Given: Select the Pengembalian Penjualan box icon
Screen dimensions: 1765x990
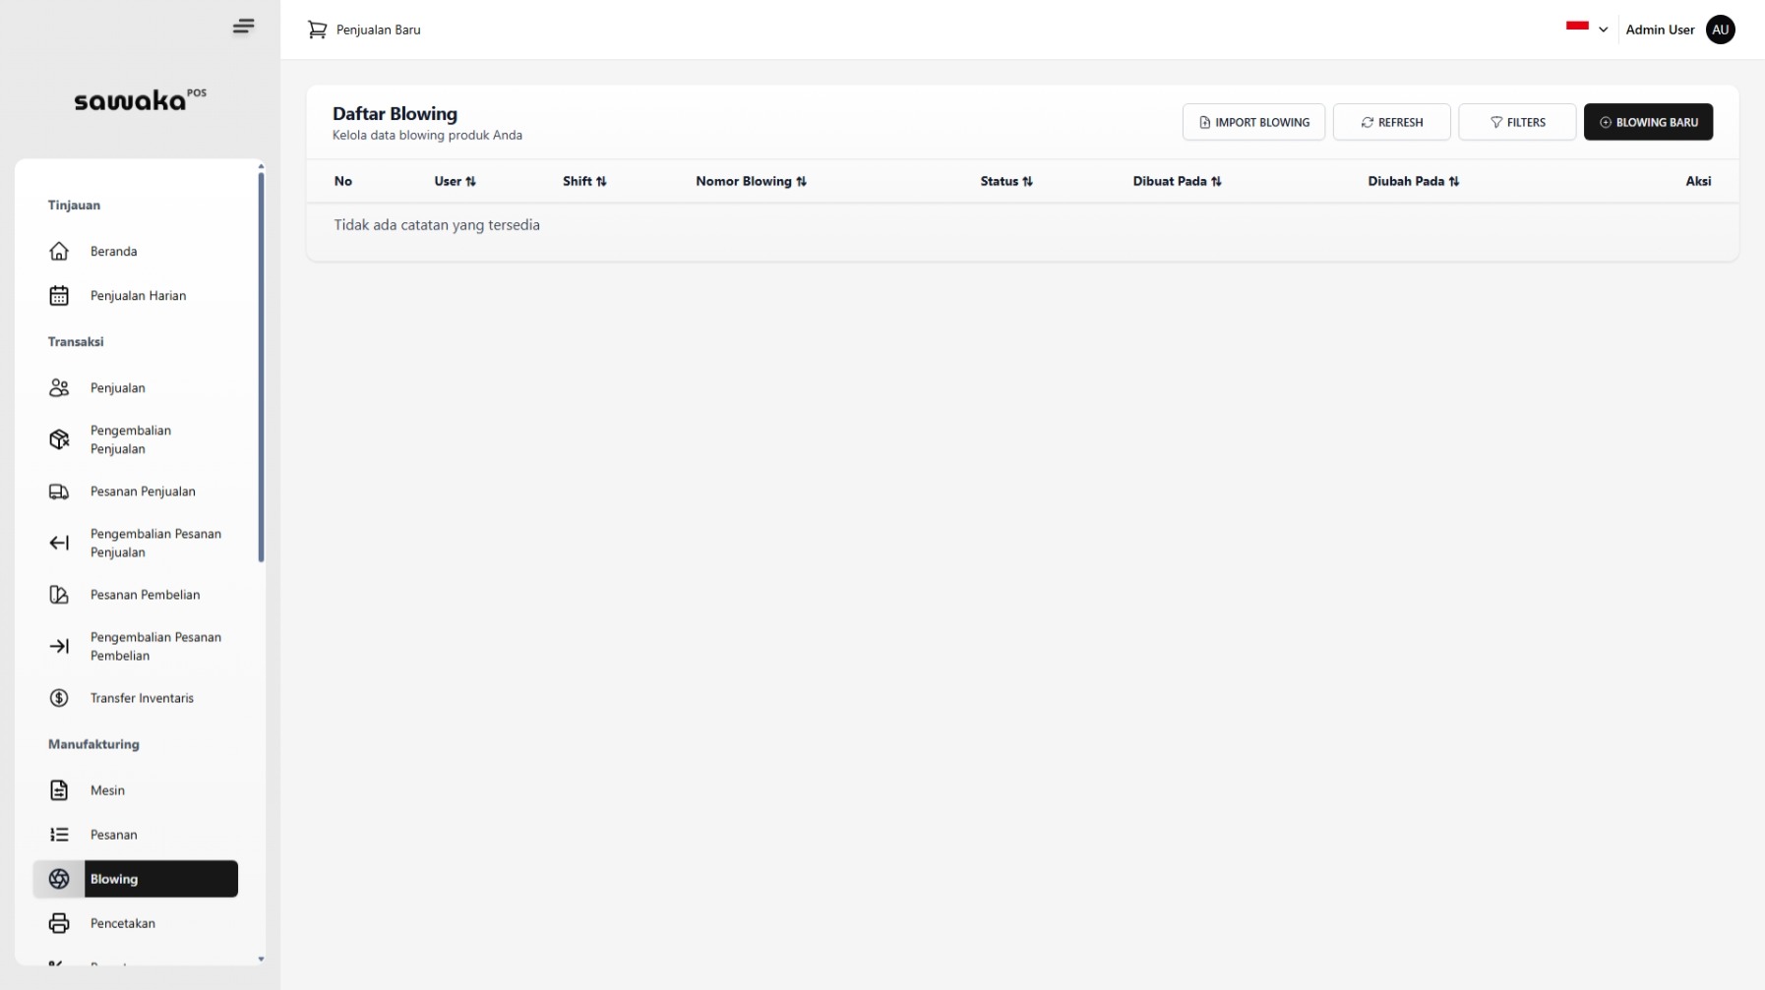Looking at the screenshot, I should click(59, 439).
